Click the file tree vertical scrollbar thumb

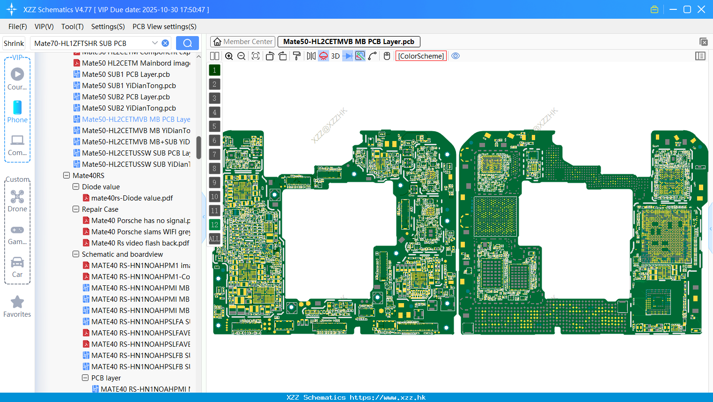coord(198,148)
